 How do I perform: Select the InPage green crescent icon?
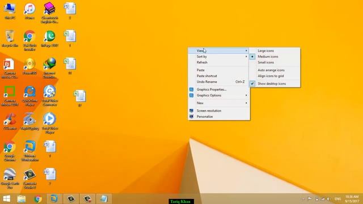pos(49,39)
